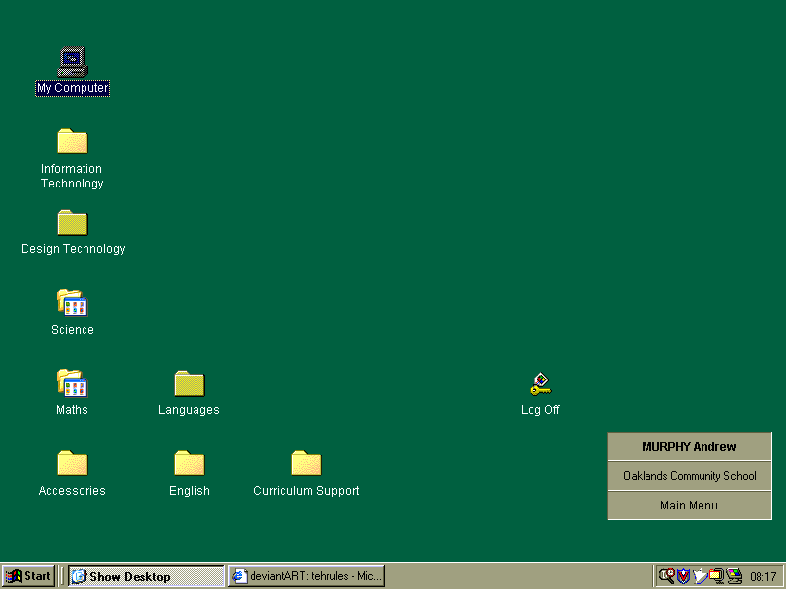
Task: Select the Design Technology folder icon
Action: click(x=73, y=223)
